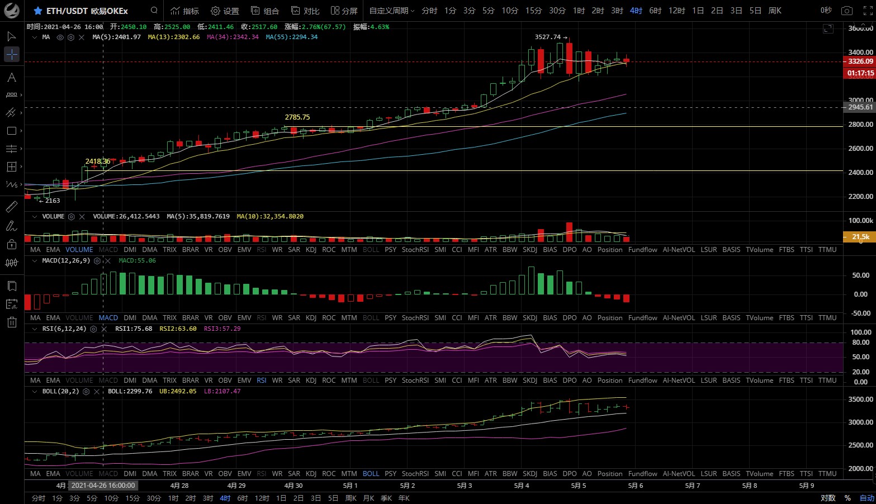Select the text annotation tool
Screen dimensions: 876x504
[12, 77]
